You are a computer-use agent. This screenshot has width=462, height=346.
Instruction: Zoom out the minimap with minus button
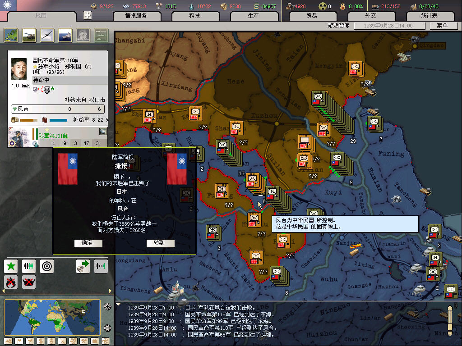[107, 328]
